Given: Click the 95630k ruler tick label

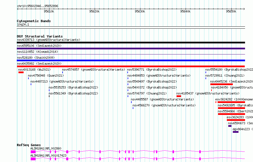Looking at the screenshot, I should (140, 11).
